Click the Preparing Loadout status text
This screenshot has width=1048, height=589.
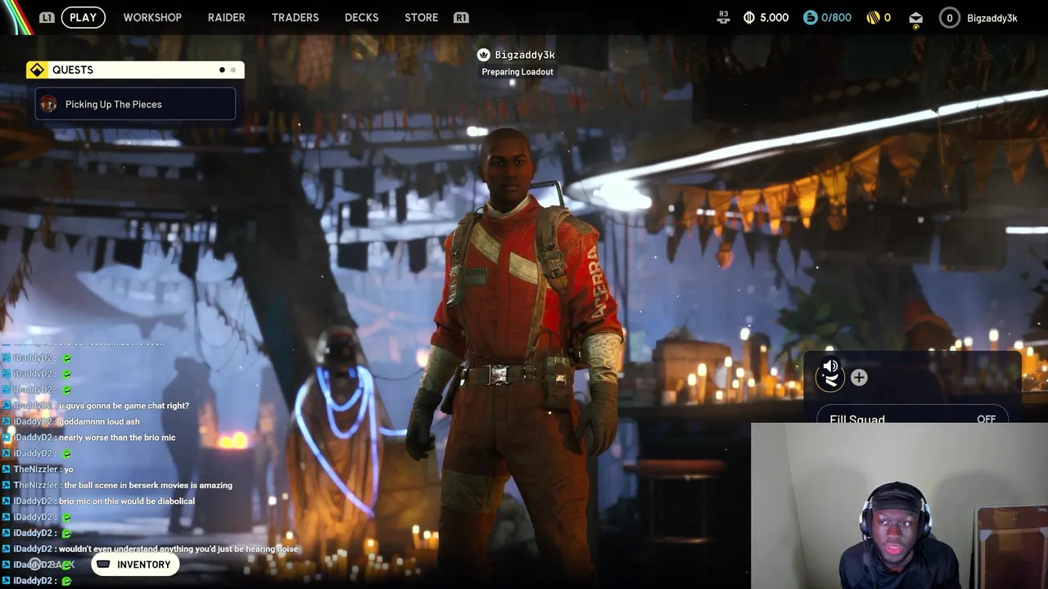[x=517, y=72]
